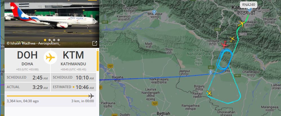Select third photo carousel dot
This screenshot has height=116, width=281.
tap(54, 40)
